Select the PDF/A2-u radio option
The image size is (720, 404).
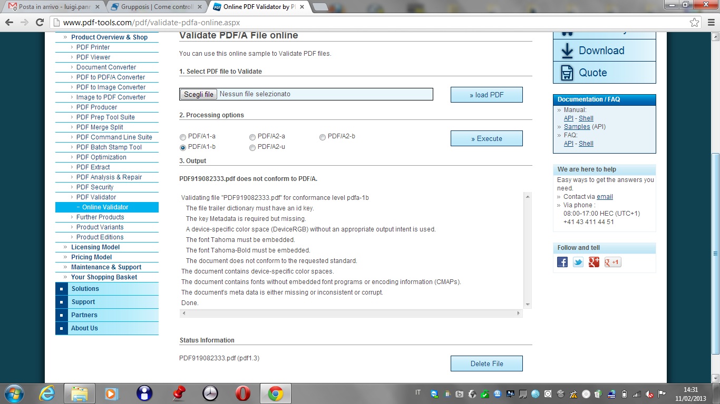pyautogui.click(x=252, y=148)
